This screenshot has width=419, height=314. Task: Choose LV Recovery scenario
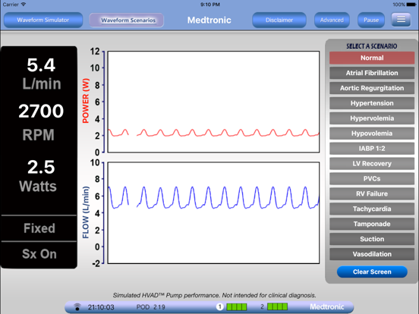tap(372, 163)
